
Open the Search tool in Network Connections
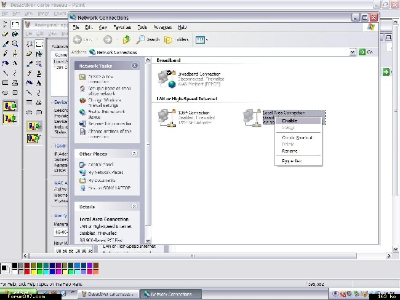pos(148,39)
